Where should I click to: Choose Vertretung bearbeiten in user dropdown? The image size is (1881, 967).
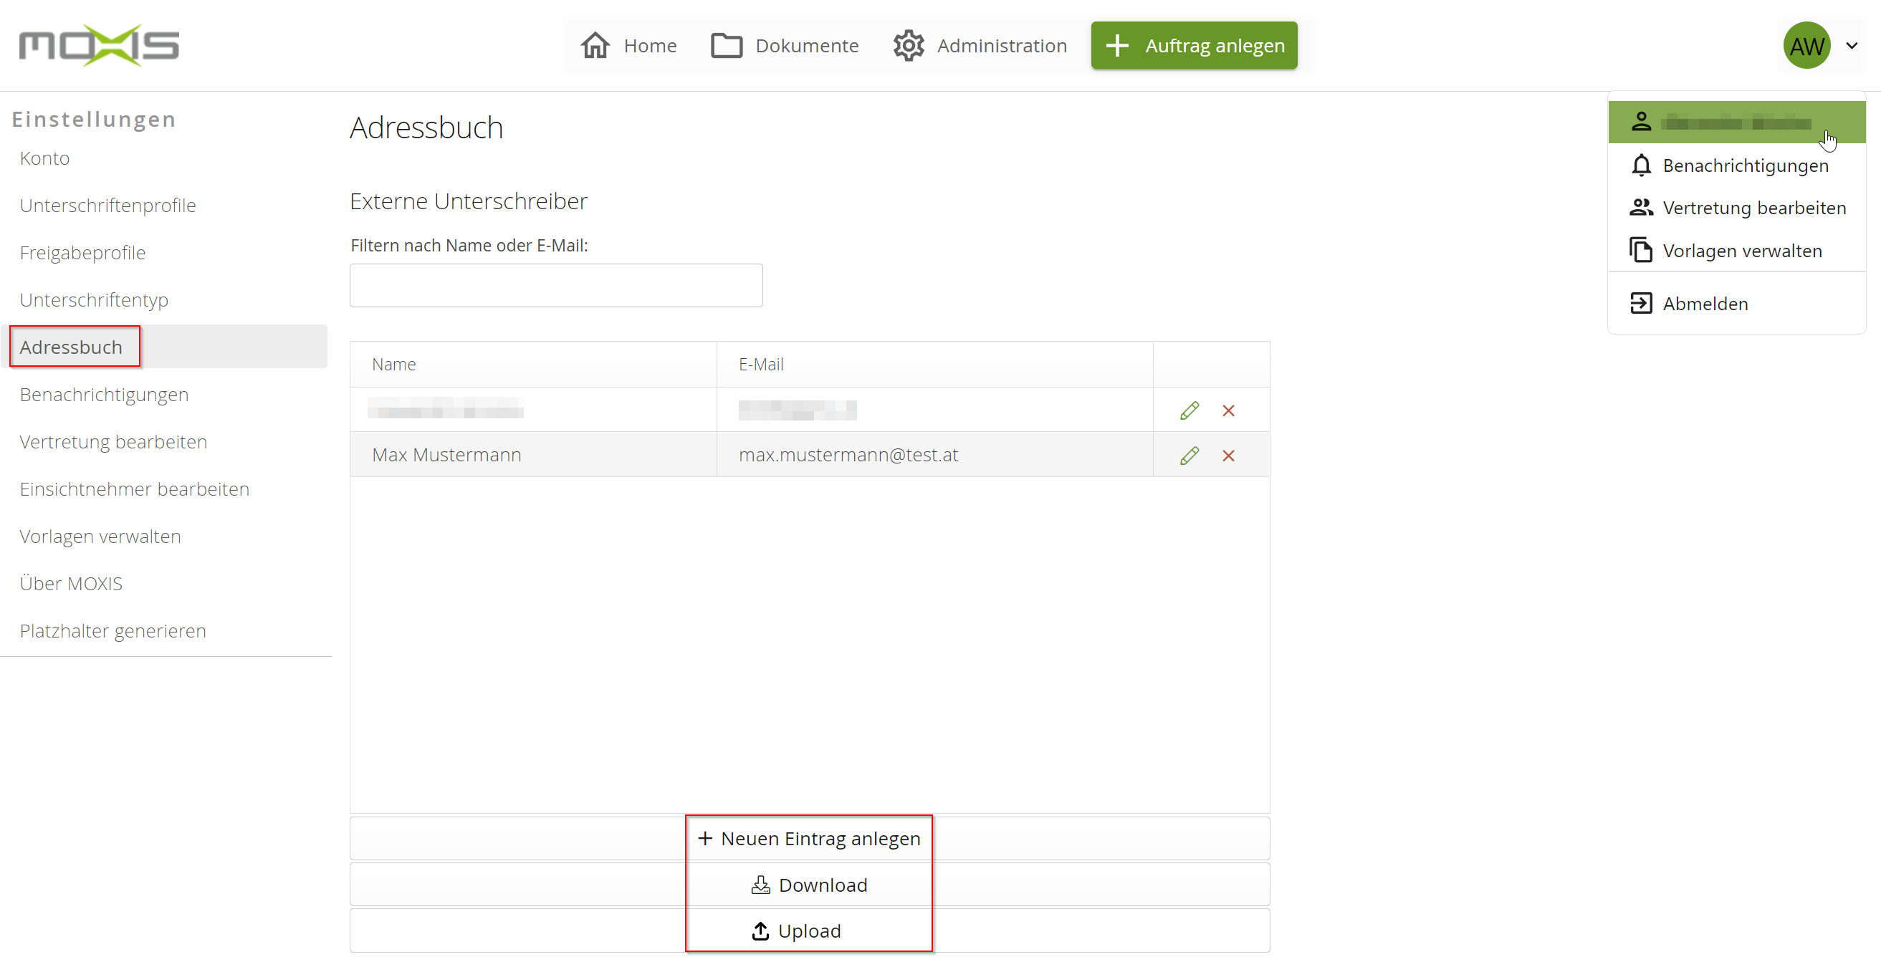coord(1753,208)
